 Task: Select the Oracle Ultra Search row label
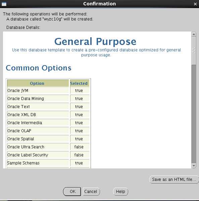pos(26,147)
